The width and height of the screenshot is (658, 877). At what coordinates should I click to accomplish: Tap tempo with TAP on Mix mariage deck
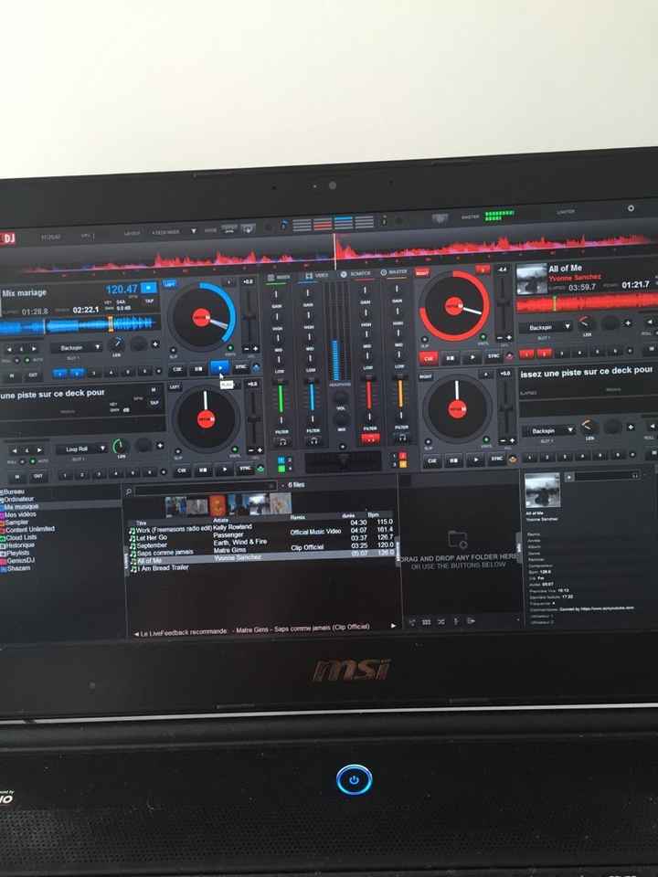tap(149, 301)
